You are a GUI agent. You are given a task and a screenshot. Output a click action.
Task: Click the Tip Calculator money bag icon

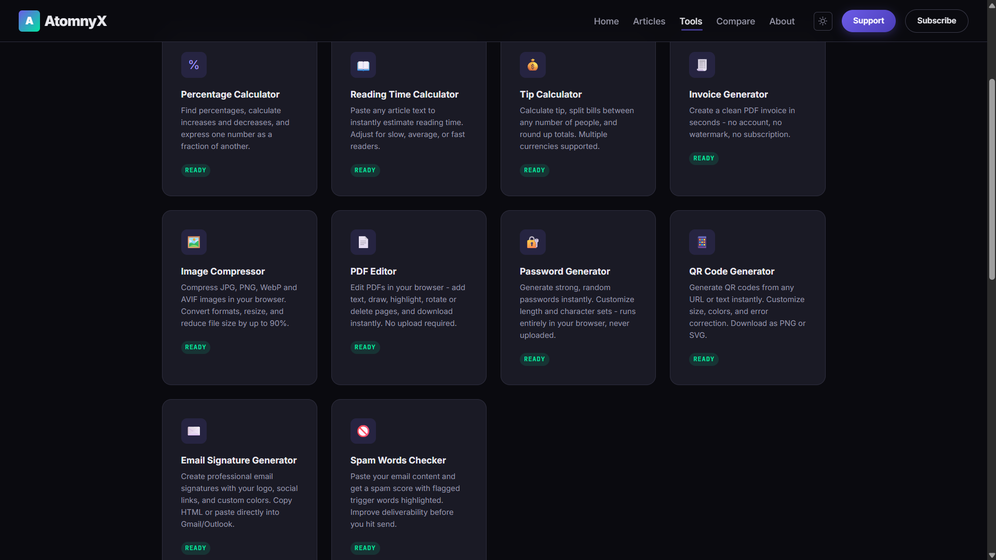pyautogui.click(x=532, y=65)
